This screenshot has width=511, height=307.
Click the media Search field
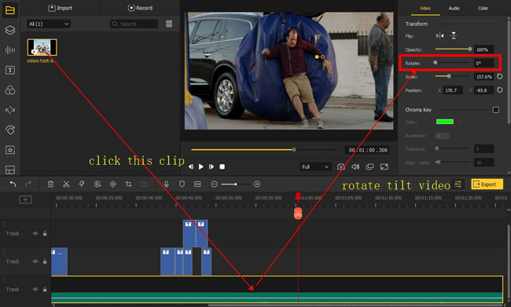(x=134, y=24)
